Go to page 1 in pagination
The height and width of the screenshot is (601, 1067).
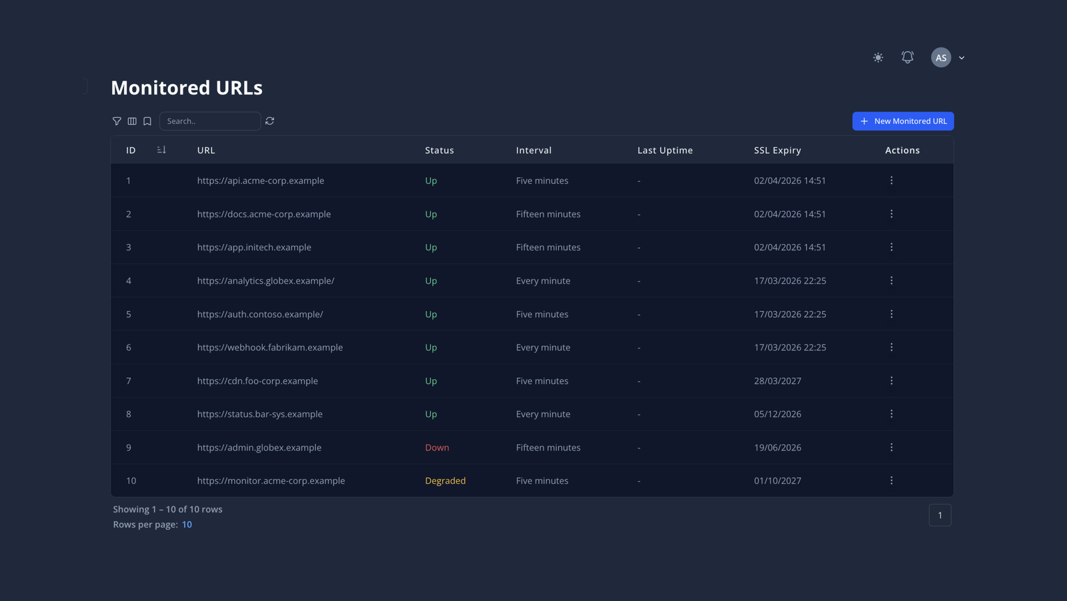[940, 515]
